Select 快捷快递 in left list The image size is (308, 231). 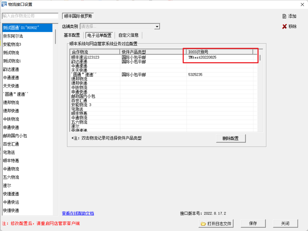27,211
